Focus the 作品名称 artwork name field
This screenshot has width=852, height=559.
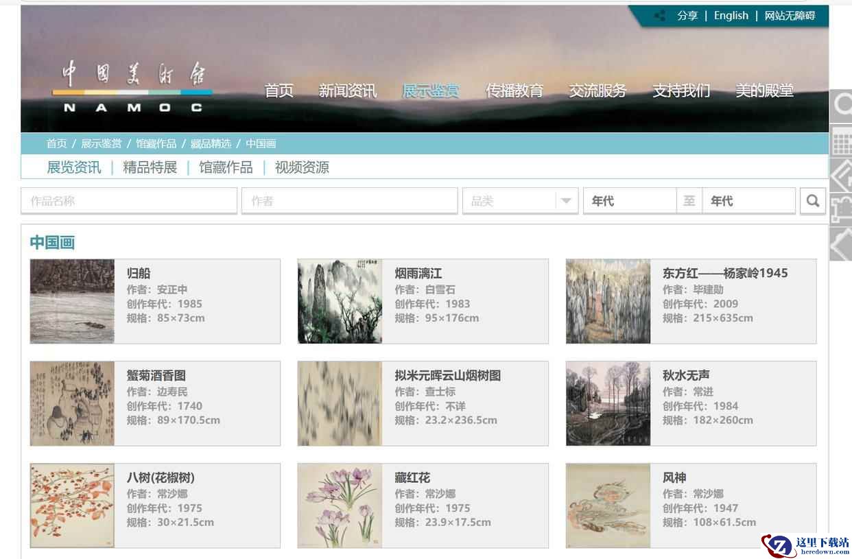coord(129,201)
